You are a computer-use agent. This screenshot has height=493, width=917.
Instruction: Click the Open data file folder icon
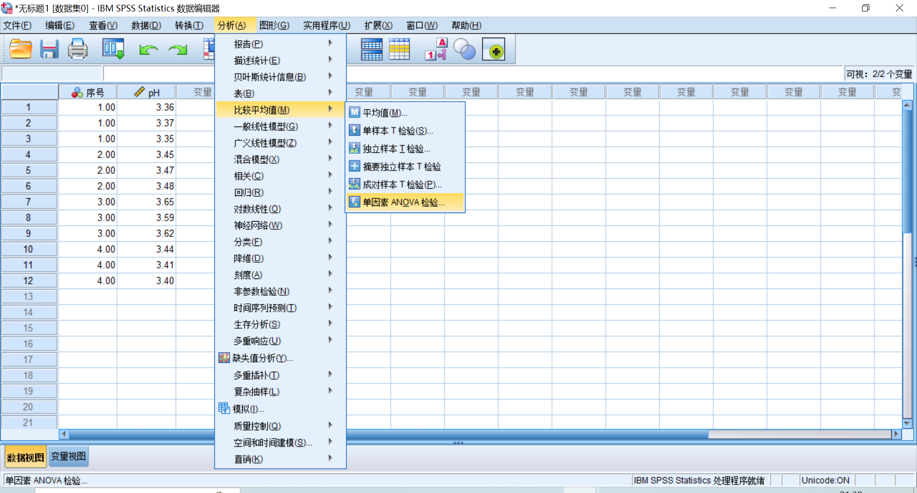pyautogui.click(x=21, y=49)
